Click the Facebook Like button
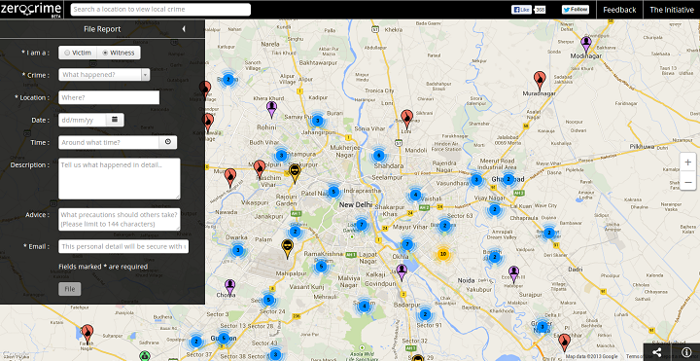This screenshot has height=361, width=700. 521,10
